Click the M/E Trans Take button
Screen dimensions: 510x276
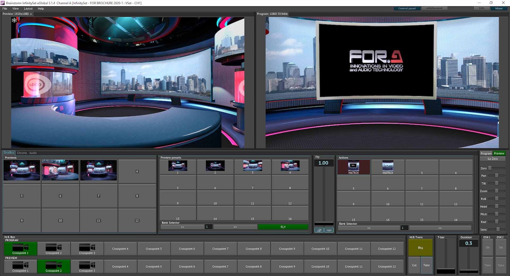click(x=426, y=265)
